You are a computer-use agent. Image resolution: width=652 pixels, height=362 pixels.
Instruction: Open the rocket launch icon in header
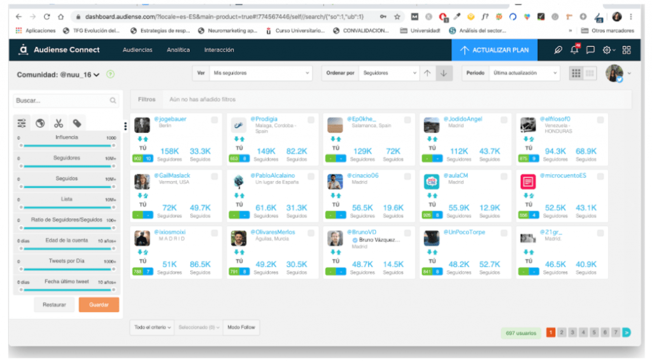pyautogui.click(x=558, y=50)
